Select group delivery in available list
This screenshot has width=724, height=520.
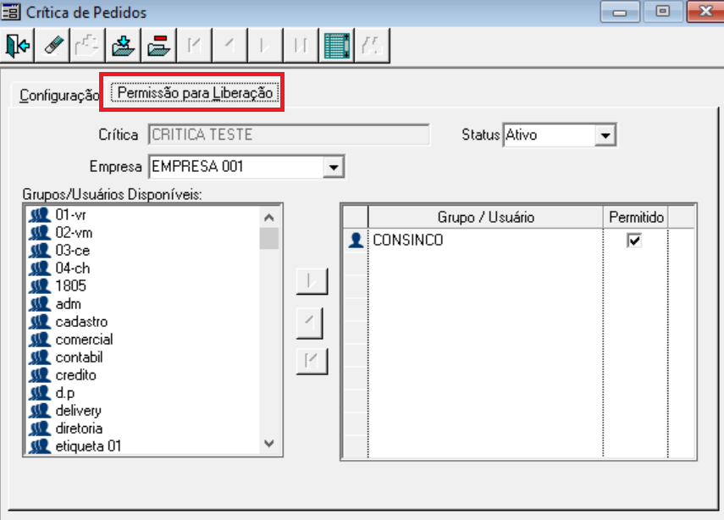pos(78,411)
